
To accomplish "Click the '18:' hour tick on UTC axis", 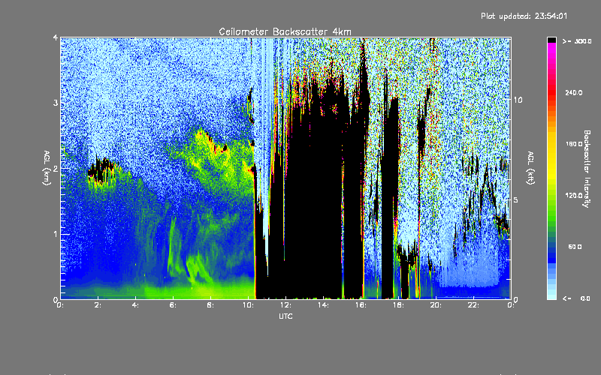I will pos(398,305).
